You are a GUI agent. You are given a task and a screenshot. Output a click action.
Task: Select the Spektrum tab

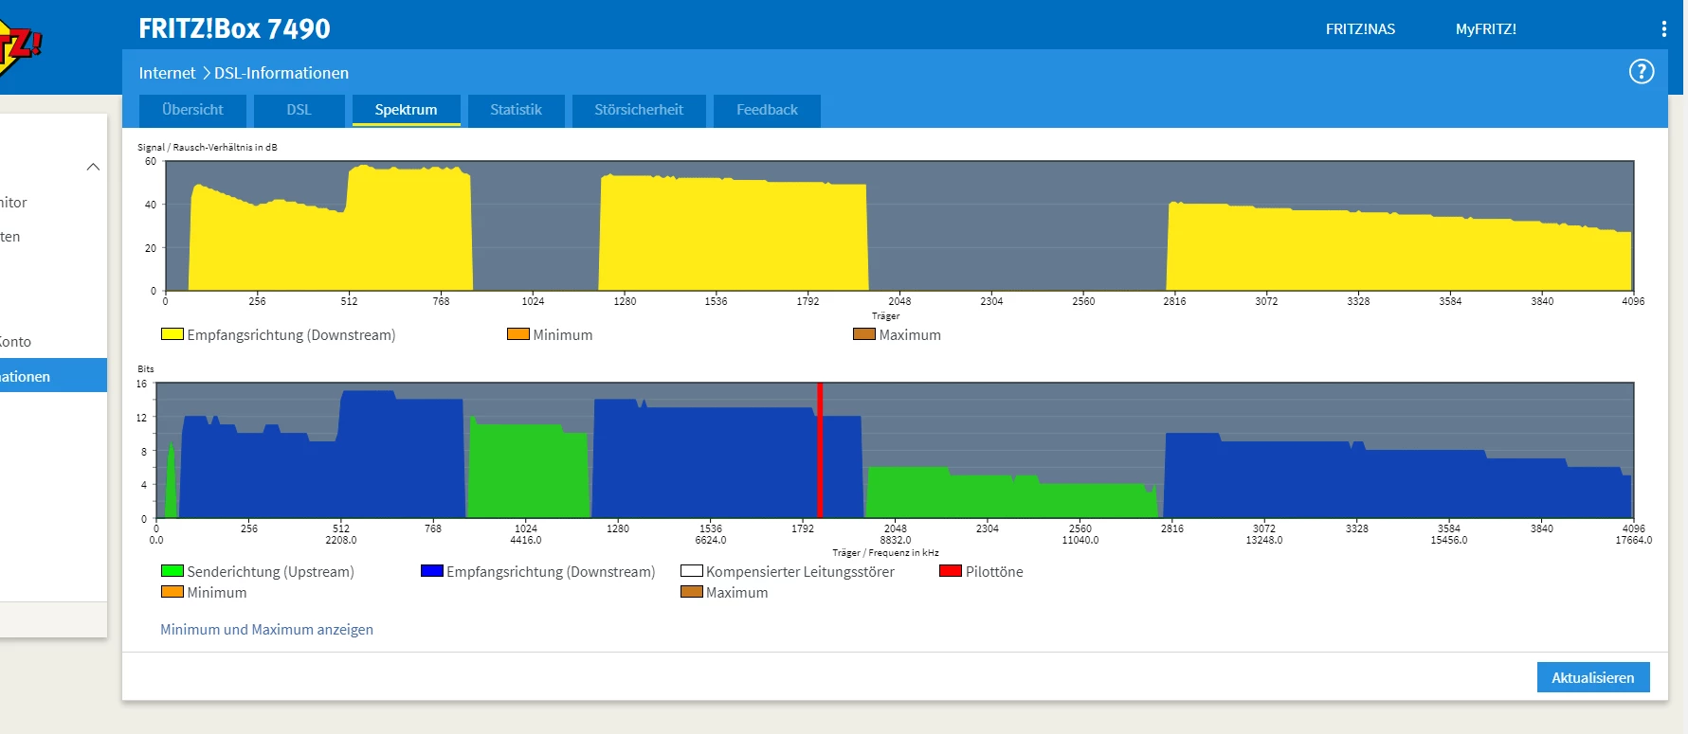click(x=406, y=110)
